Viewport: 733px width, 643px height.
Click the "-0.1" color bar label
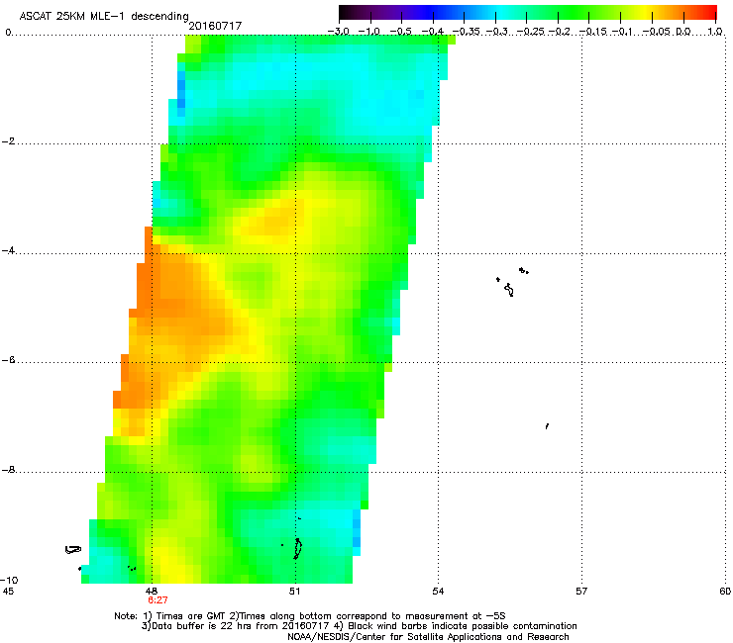point(623,32)
